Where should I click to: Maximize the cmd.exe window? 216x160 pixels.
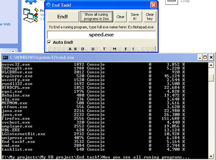[205, 57]
